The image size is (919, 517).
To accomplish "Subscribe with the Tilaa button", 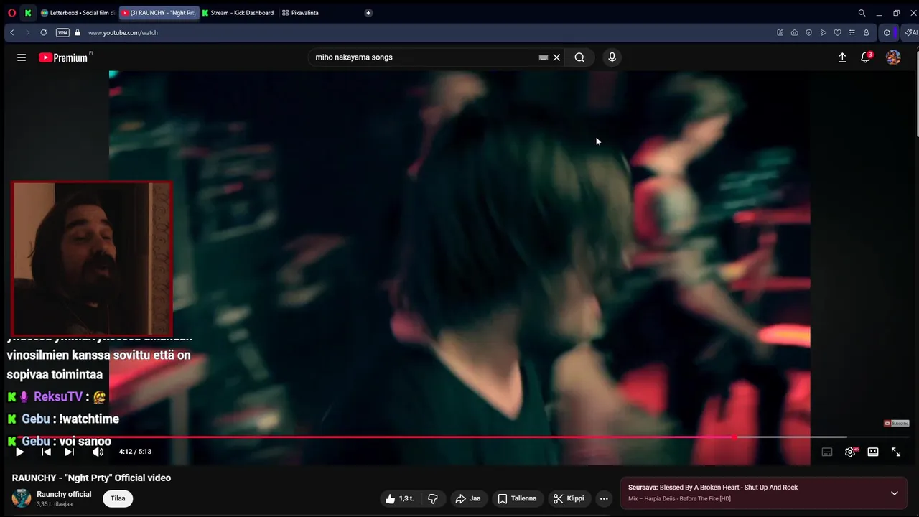I will [x=118, y=498].
